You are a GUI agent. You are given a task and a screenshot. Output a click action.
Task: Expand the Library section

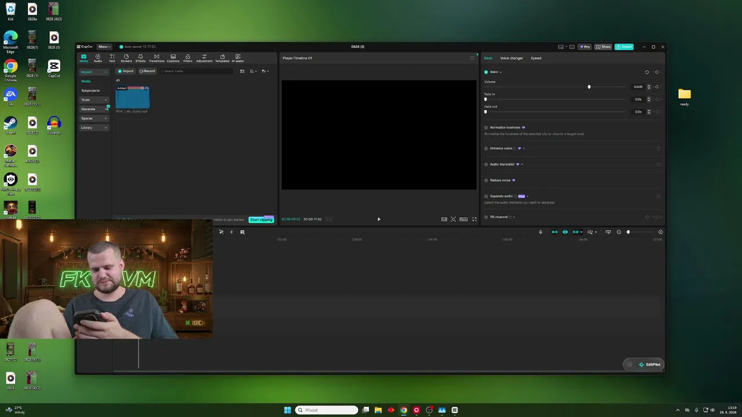[94, 127]
